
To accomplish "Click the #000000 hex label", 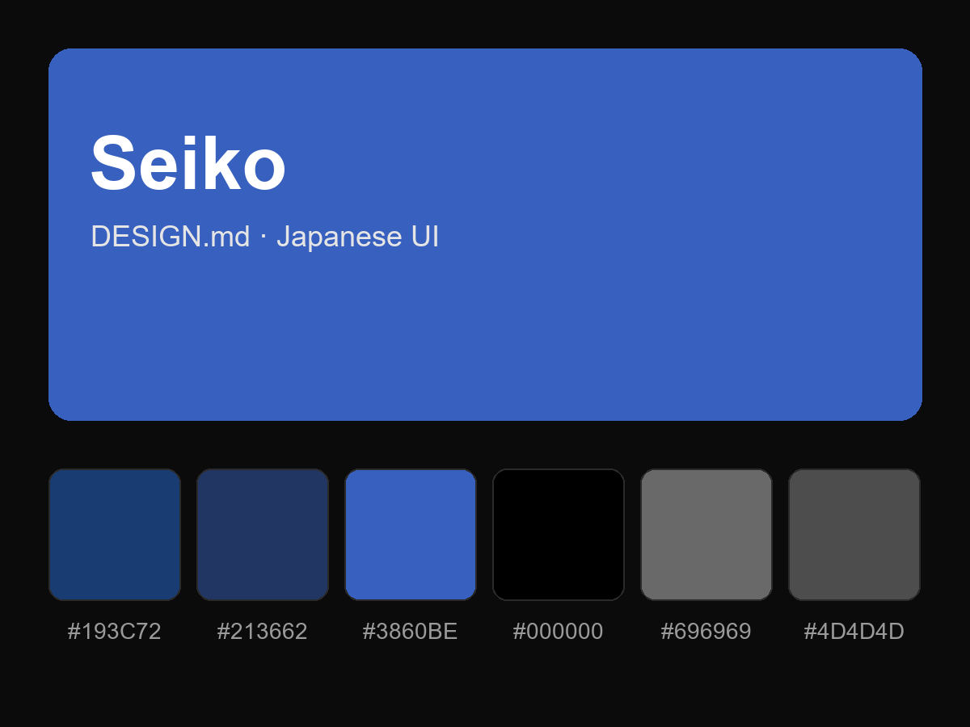I will point(559,632).
